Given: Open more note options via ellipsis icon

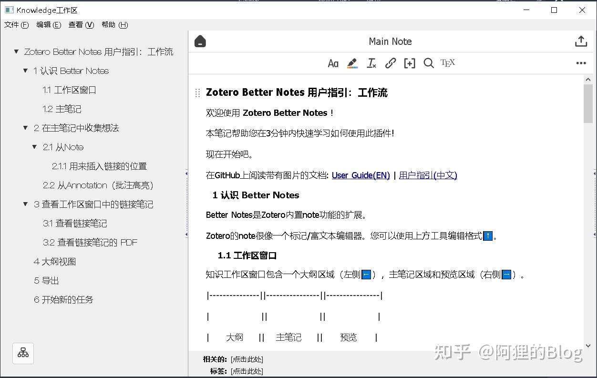Looking at the screenshot, I should point(581,63).
